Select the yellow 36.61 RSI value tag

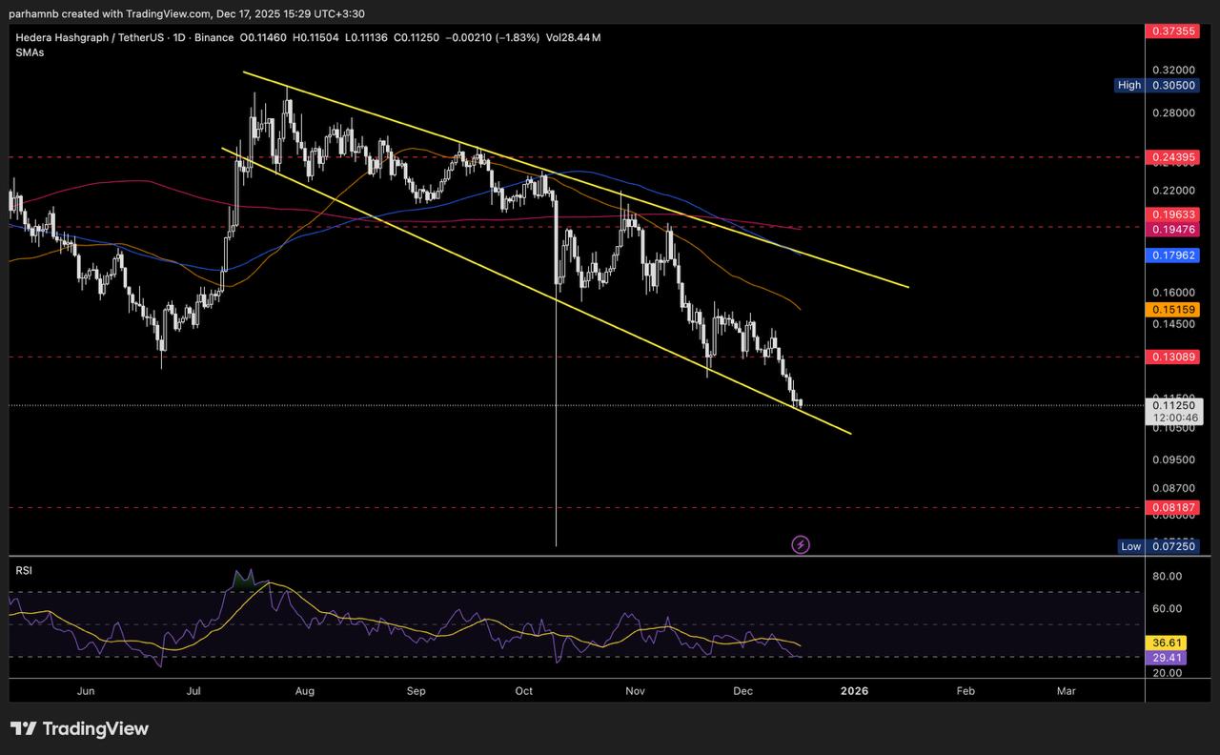point(1168,643)
